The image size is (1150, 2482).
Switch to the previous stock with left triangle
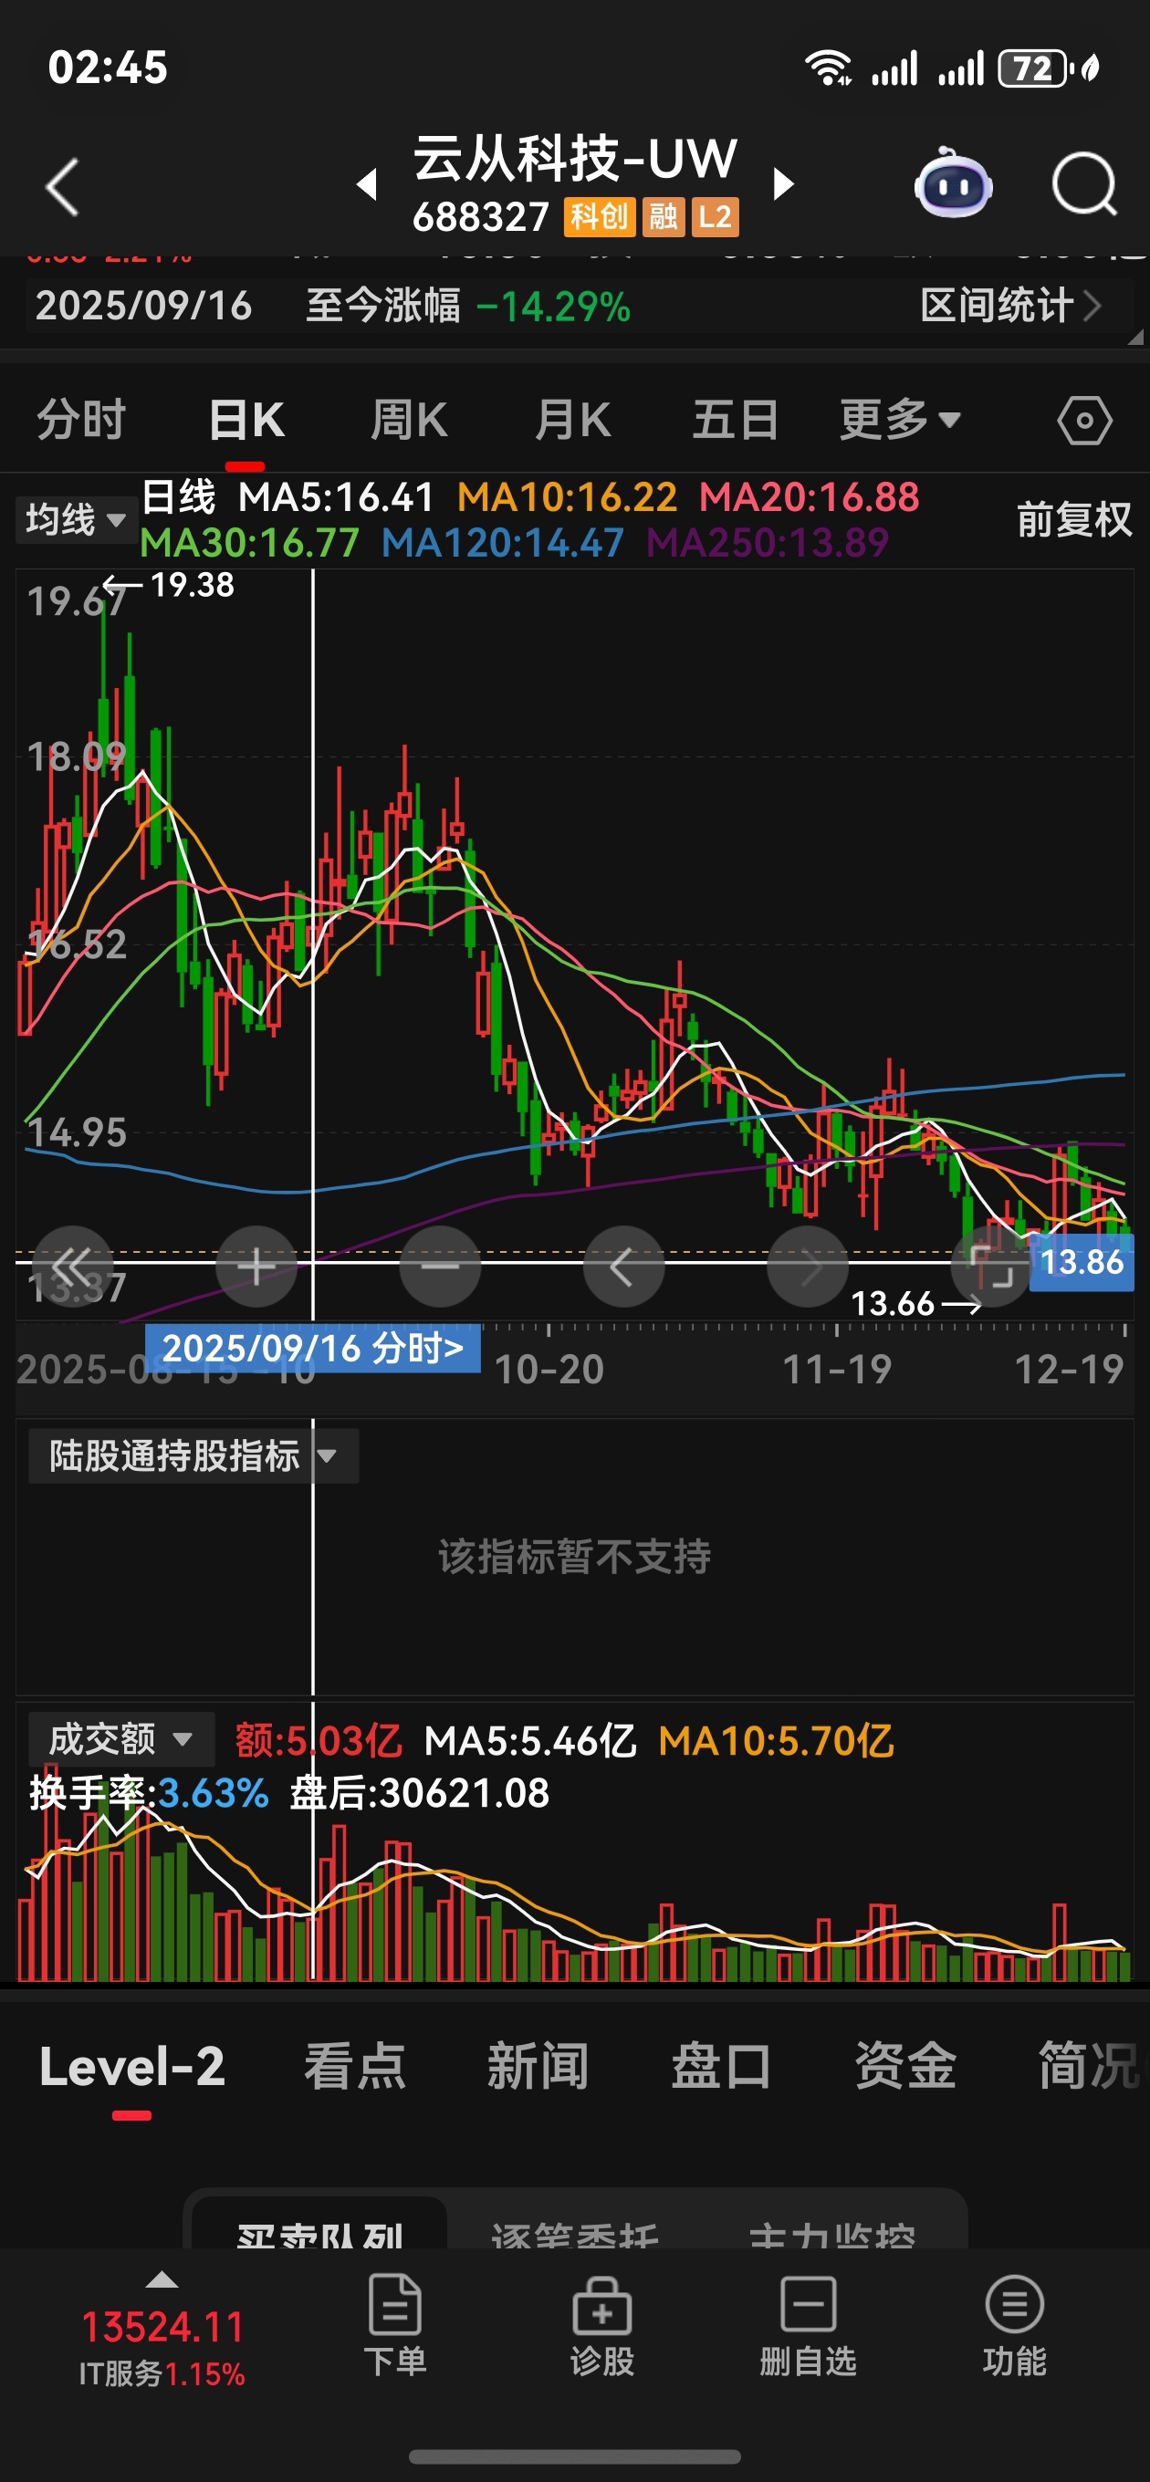pyautogui.click(x=366, y=184)
